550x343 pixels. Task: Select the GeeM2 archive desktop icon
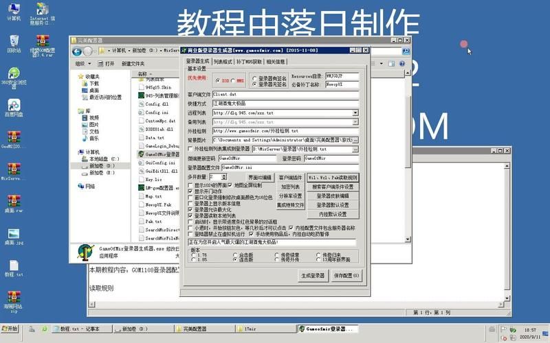coord(13,140)
